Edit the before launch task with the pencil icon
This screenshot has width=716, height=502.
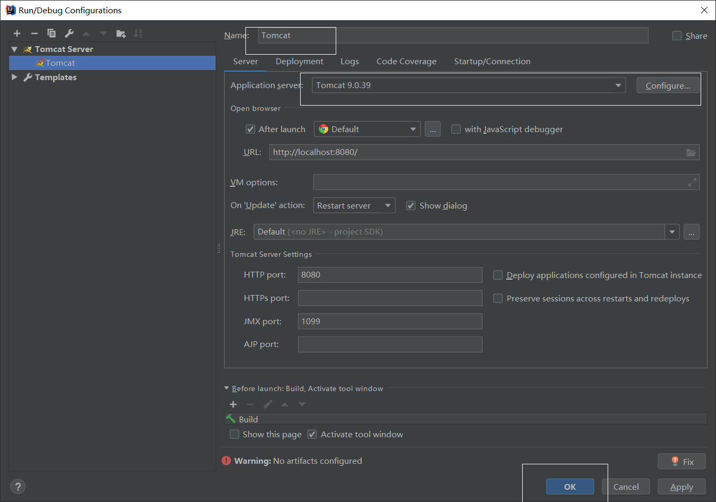[268, 404]
